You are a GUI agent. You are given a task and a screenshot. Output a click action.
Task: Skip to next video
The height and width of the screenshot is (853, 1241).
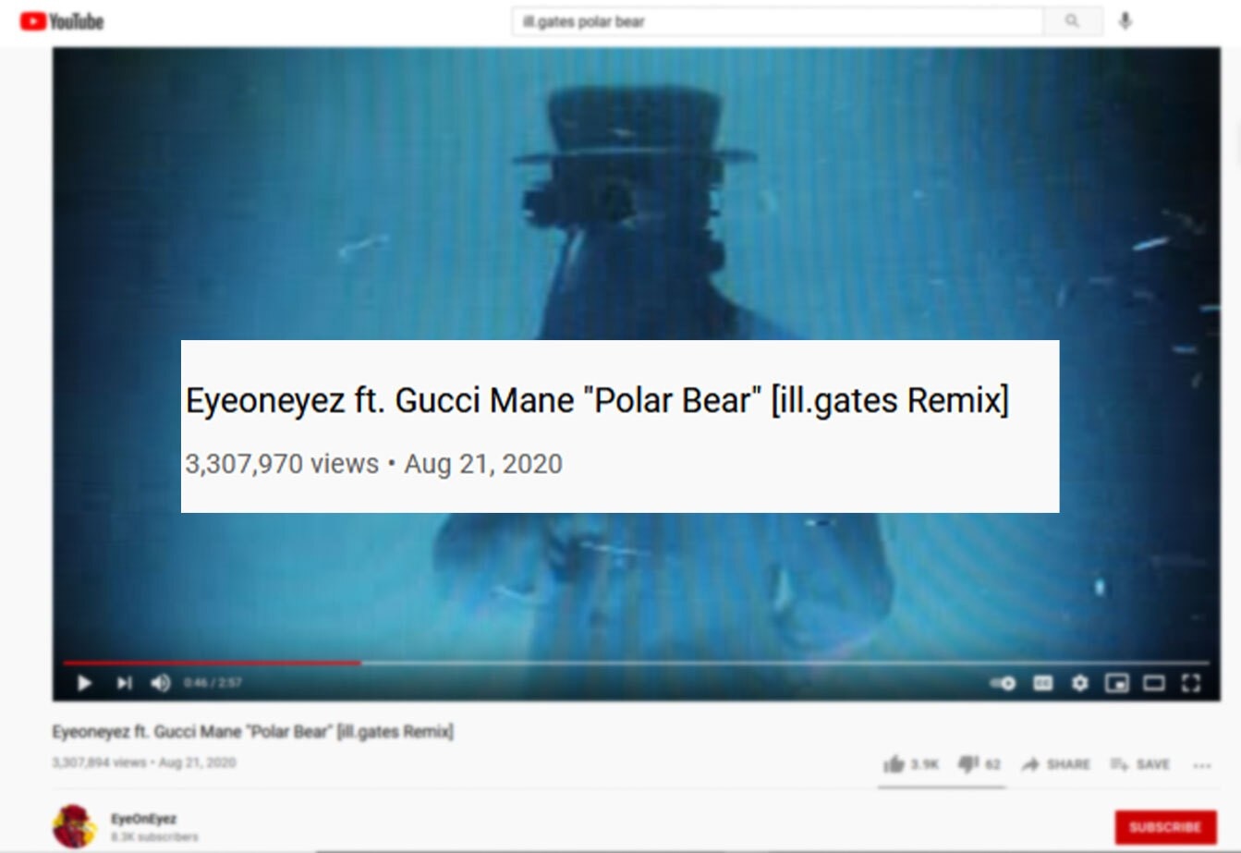124,683
